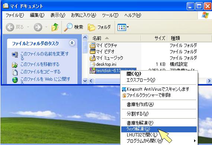Click the マイ ドキュメント title bar icon

coord(6,6)
